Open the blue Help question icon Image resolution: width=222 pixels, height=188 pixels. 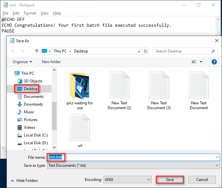[214, 62]
